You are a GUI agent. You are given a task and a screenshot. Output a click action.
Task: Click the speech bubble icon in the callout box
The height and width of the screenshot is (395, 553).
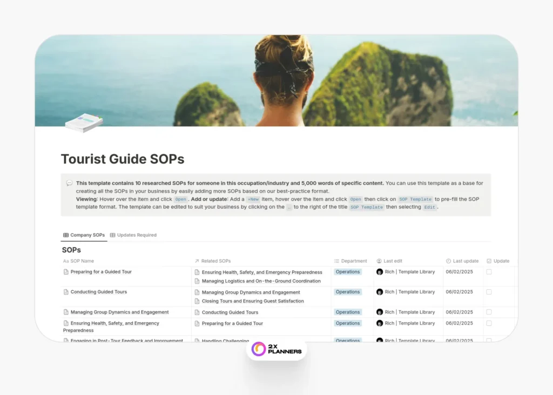point(69,183)
